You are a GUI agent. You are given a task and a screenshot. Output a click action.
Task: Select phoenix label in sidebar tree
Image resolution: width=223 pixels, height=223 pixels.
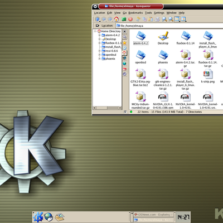coord(110,59)
